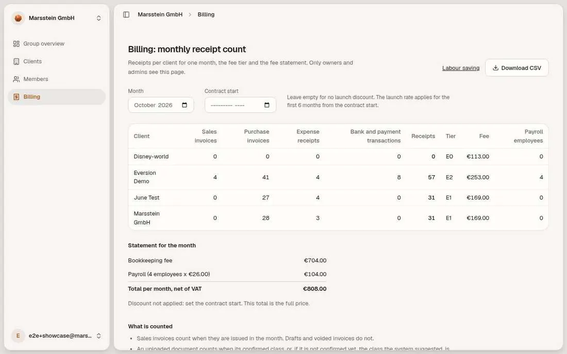
Task: Click the Group overview grid icon
Action: coord(16,44)
